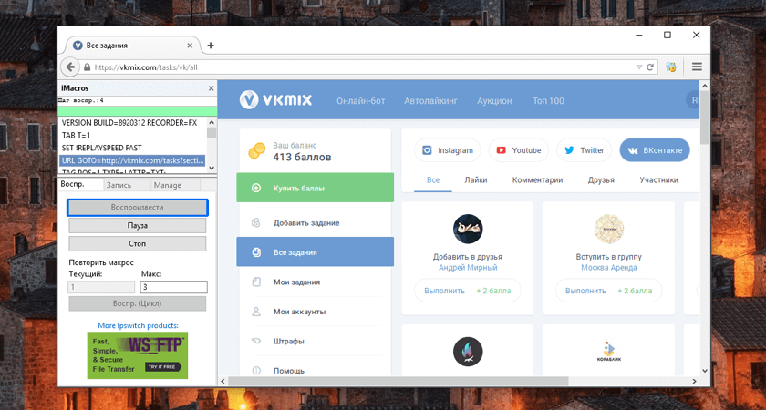Screen dimensions: 766x410
Task: Switch to the Комментарии tab
Action: click(x=537, y=180)
